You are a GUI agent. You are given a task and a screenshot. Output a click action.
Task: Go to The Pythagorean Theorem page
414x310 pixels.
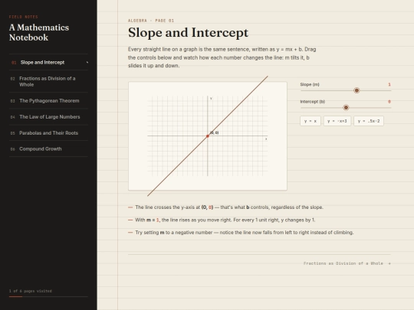(48, 101)
